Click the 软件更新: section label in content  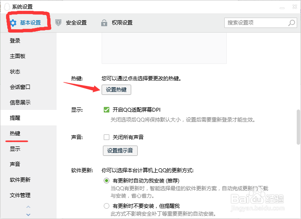(82, 170)
